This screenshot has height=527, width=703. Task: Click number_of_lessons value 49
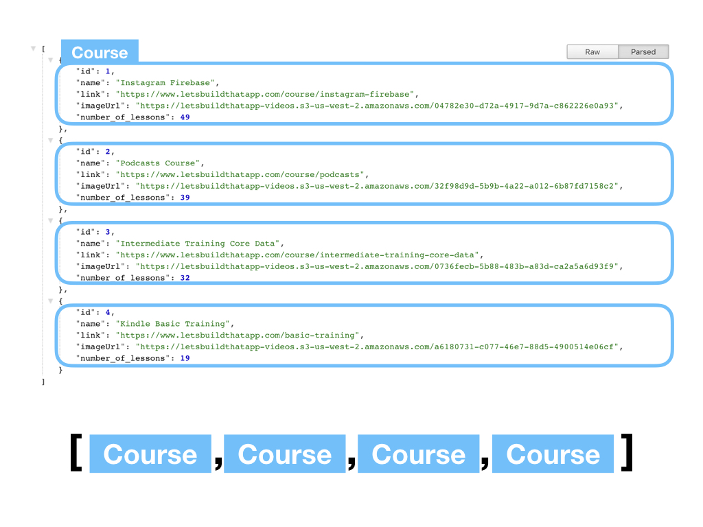pos(185,117)
